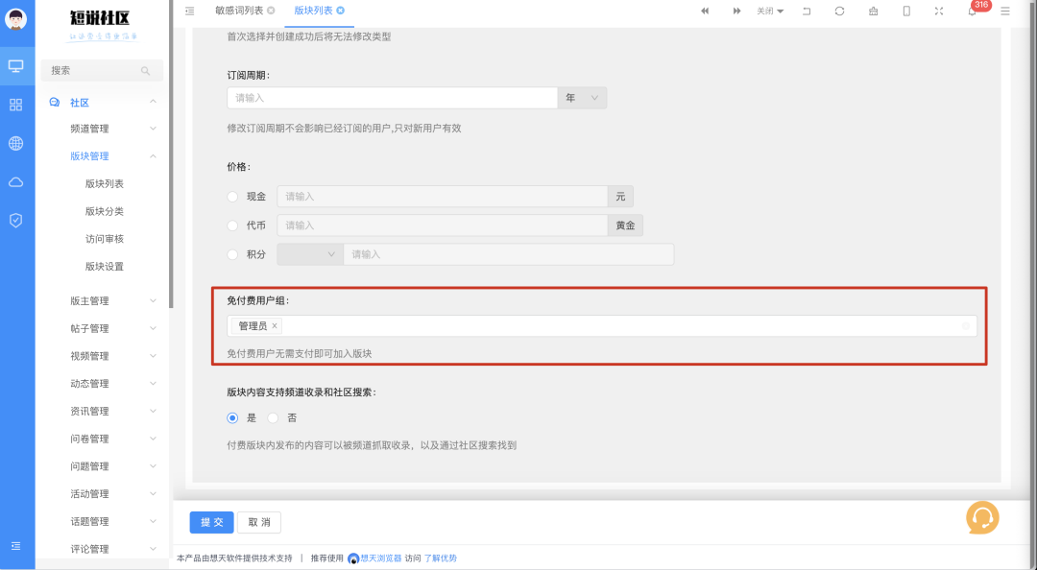Remove 管理员 from the free user group field
The image size is (1037, 570).
pos(275,326)
